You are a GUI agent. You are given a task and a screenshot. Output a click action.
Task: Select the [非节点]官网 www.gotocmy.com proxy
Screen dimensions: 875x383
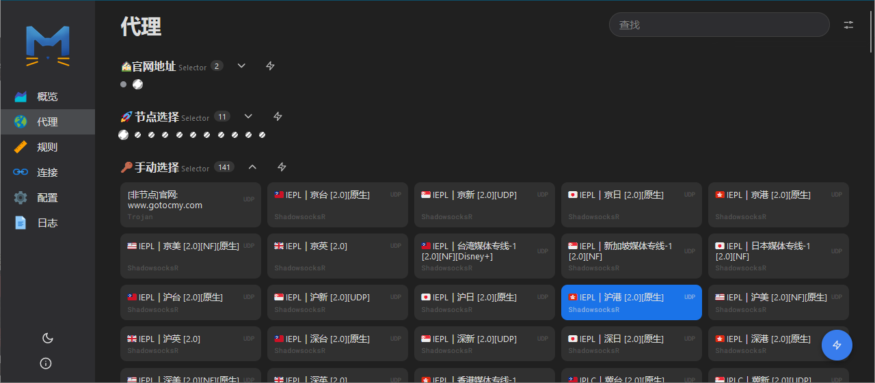click(x=191, y=205)
